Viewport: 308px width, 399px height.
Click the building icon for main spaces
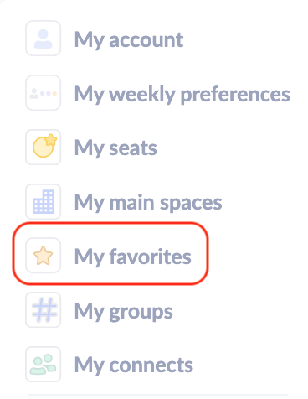(44, 201)
